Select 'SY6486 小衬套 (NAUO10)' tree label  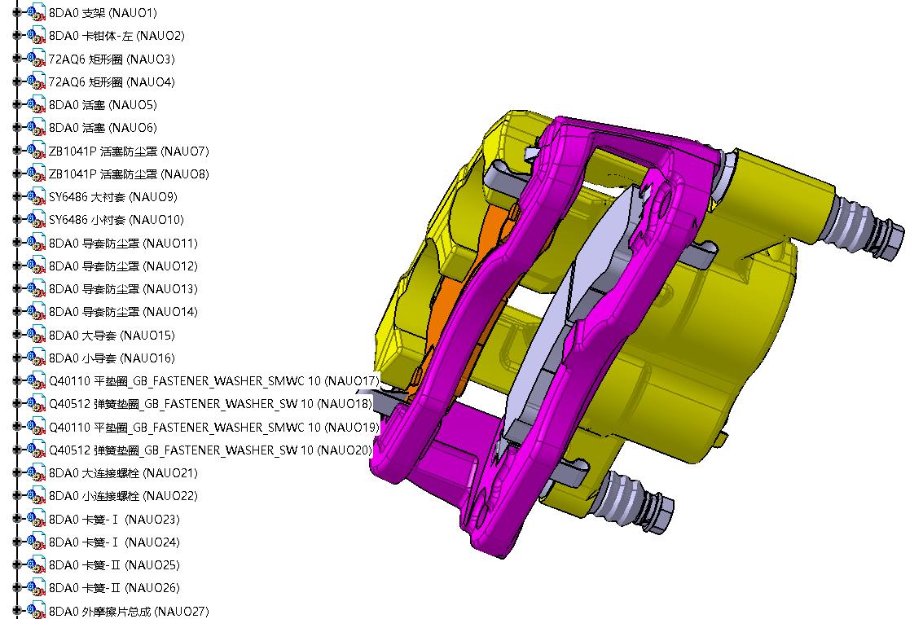pos(116,220)
